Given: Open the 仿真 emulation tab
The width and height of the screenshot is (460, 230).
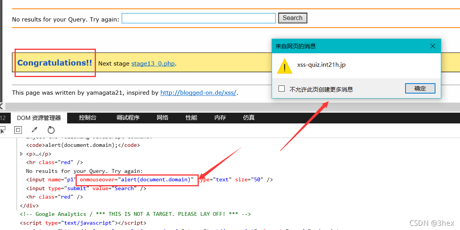Looking at the screenshot, I should click(249, 118).
